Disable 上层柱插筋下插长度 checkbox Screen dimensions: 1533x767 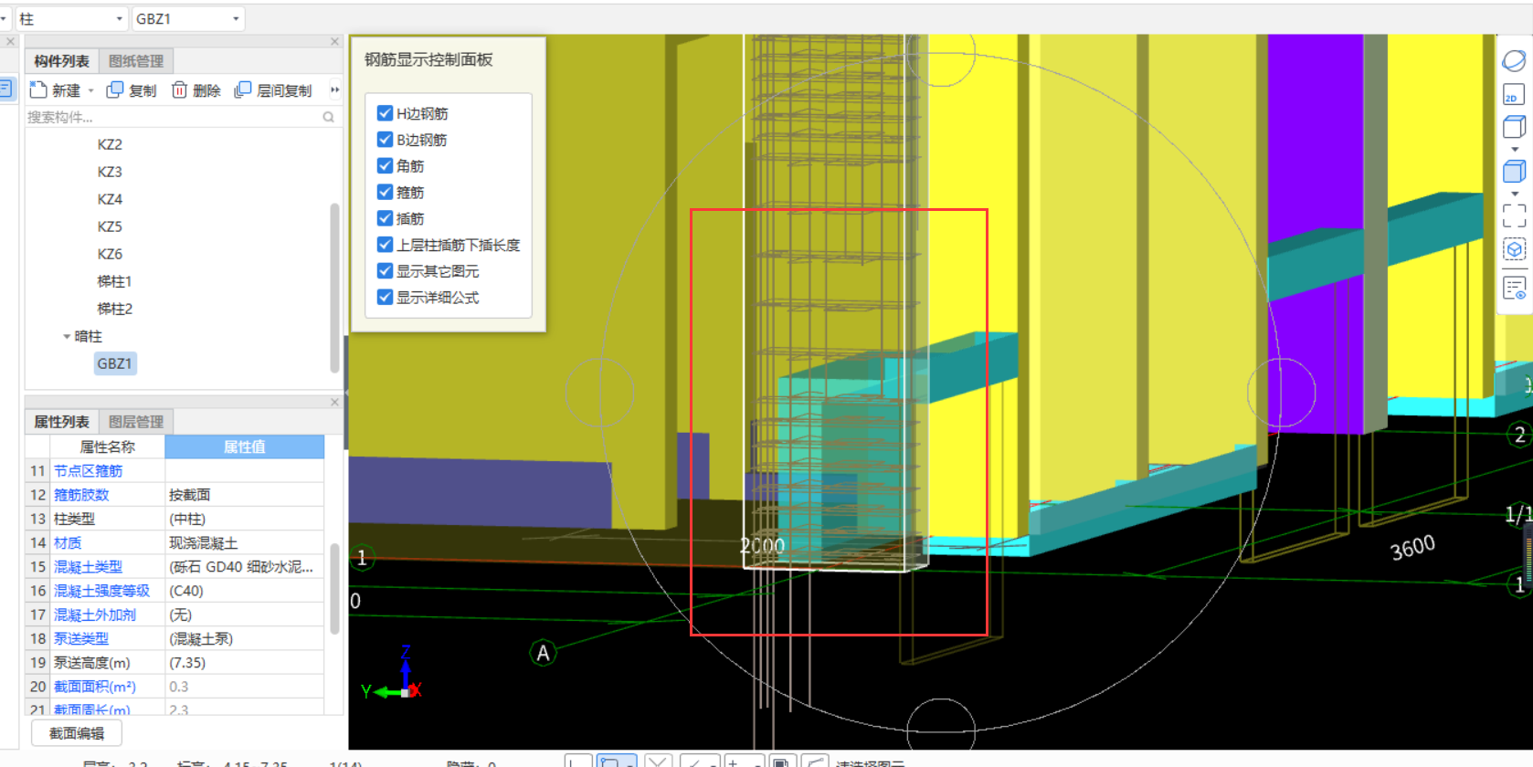coord(385,245)
